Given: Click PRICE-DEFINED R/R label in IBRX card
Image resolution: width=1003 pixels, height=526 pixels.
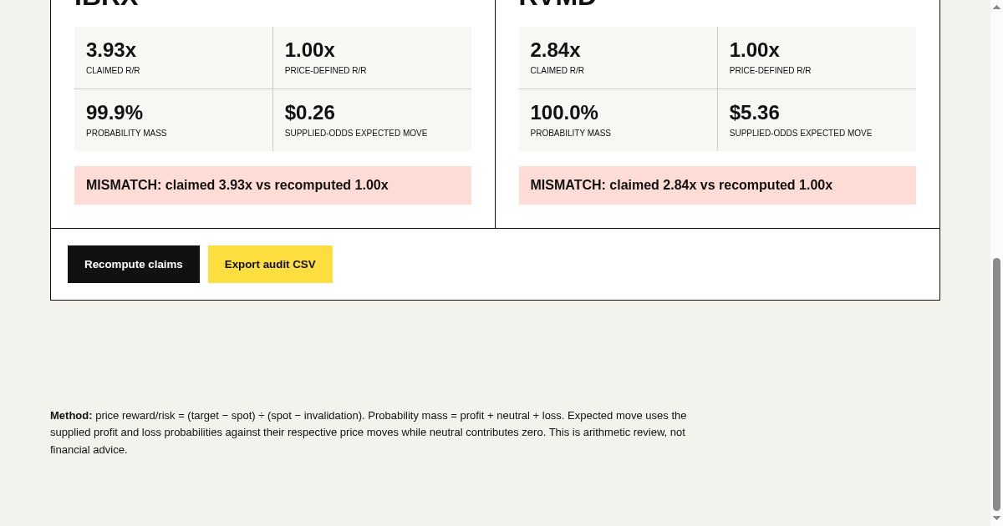Looking at the screenshot, I should tap(326, 71).
